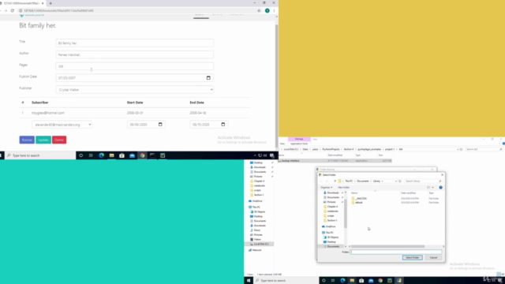Image resolution: width=505 pixels, height=284 pixels.
Task: Click the blue Borrow button
Action: pos(27,140)
